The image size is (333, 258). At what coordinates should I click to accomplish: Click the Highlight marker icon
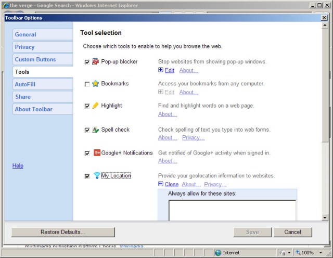[95, 105]
